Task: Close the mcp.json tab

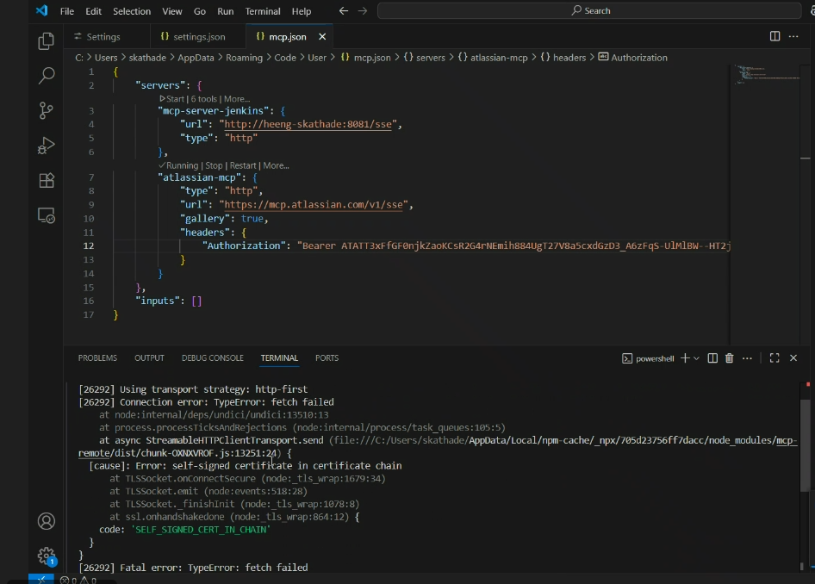Action: click(x=322, y=37)
